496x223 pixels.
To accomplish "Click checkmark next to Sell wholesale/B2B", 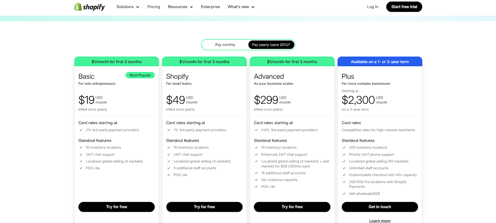I will (x=344, y=194).
